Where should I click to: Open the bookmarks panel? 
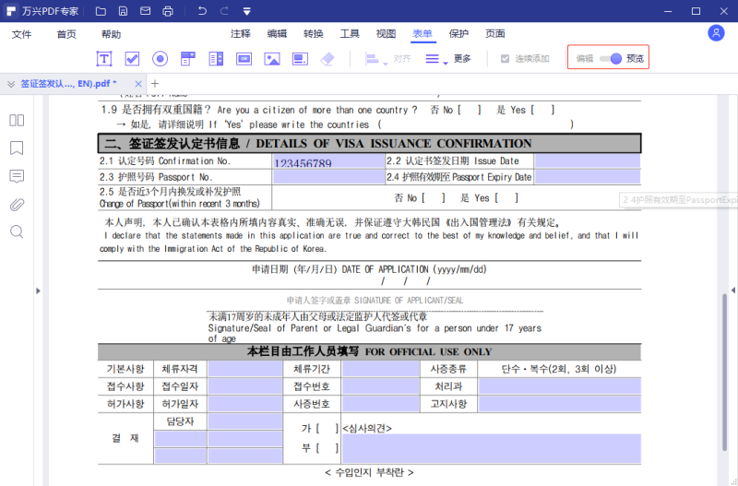pyautogui.click(x=17, y=148)
